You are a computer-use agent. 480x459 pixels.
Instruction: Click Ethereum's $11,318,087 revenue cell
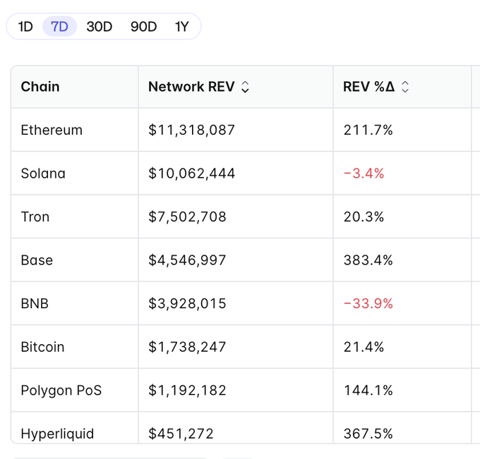(191, 130)
